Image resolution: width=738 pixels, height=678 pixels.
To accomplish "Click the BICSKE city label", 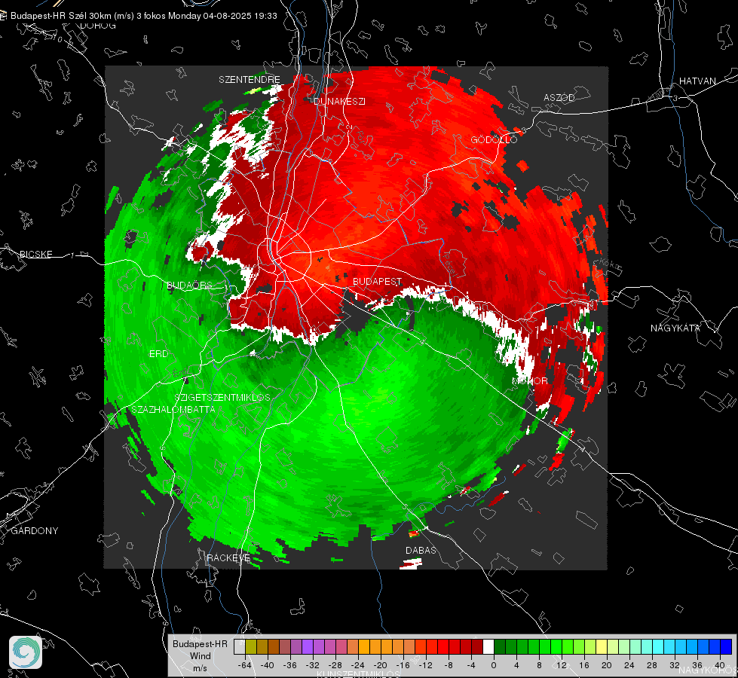I will click(x=35, y=254).
